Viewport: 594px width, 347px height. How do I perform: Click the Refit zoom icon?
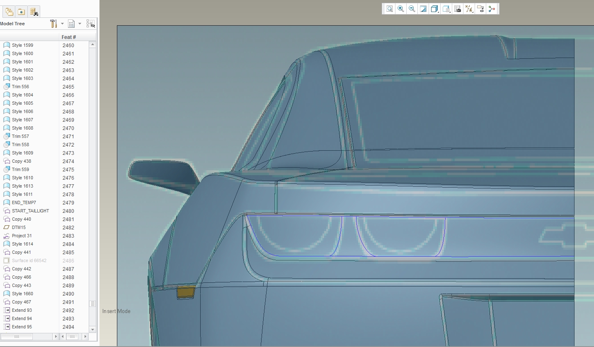(390, 9)
